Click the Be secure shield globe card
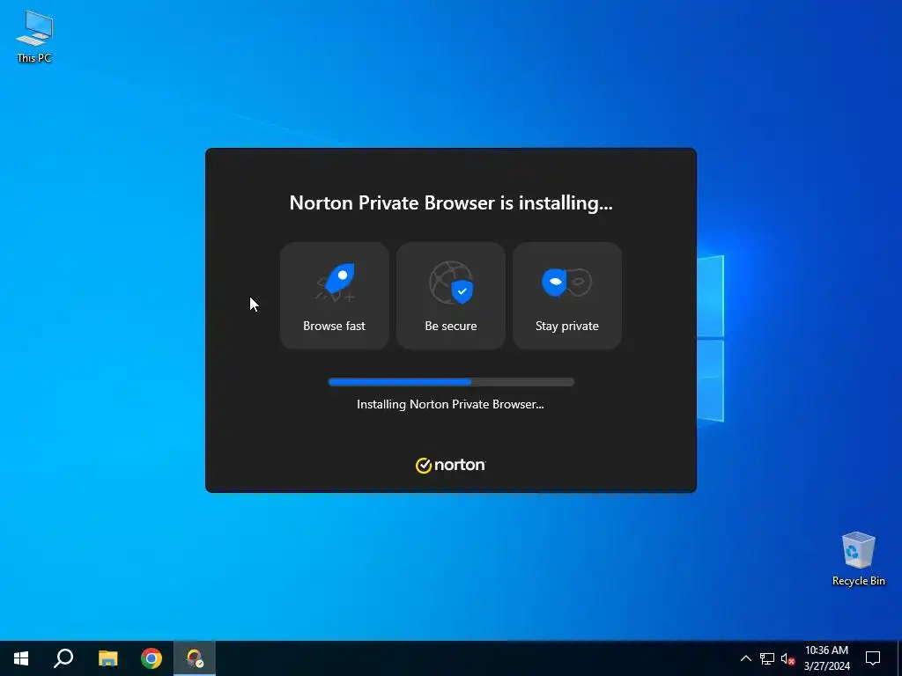This screenshot has height=676, width=902. click(451, 296)
